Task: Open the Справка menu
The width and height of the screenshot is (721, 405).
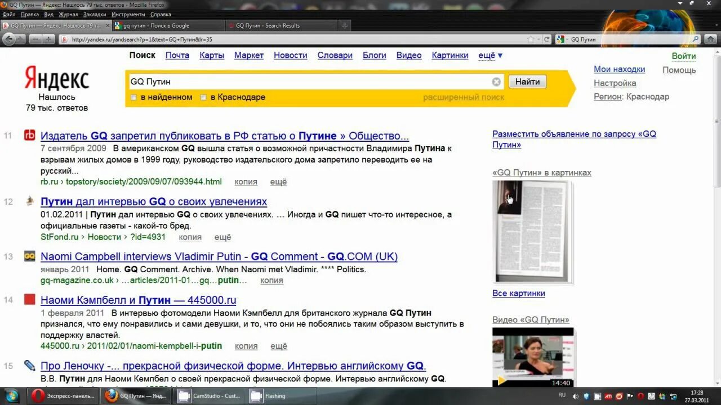Action: 161,14
